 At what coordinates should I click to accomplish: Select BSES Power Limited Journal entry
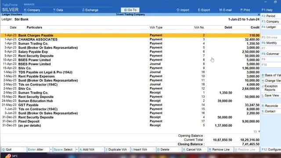coord(130,64)
